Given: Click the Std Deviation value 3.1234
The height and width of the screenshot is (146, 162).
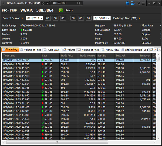Looking at the screenshot, I should [x=117, y=30].
